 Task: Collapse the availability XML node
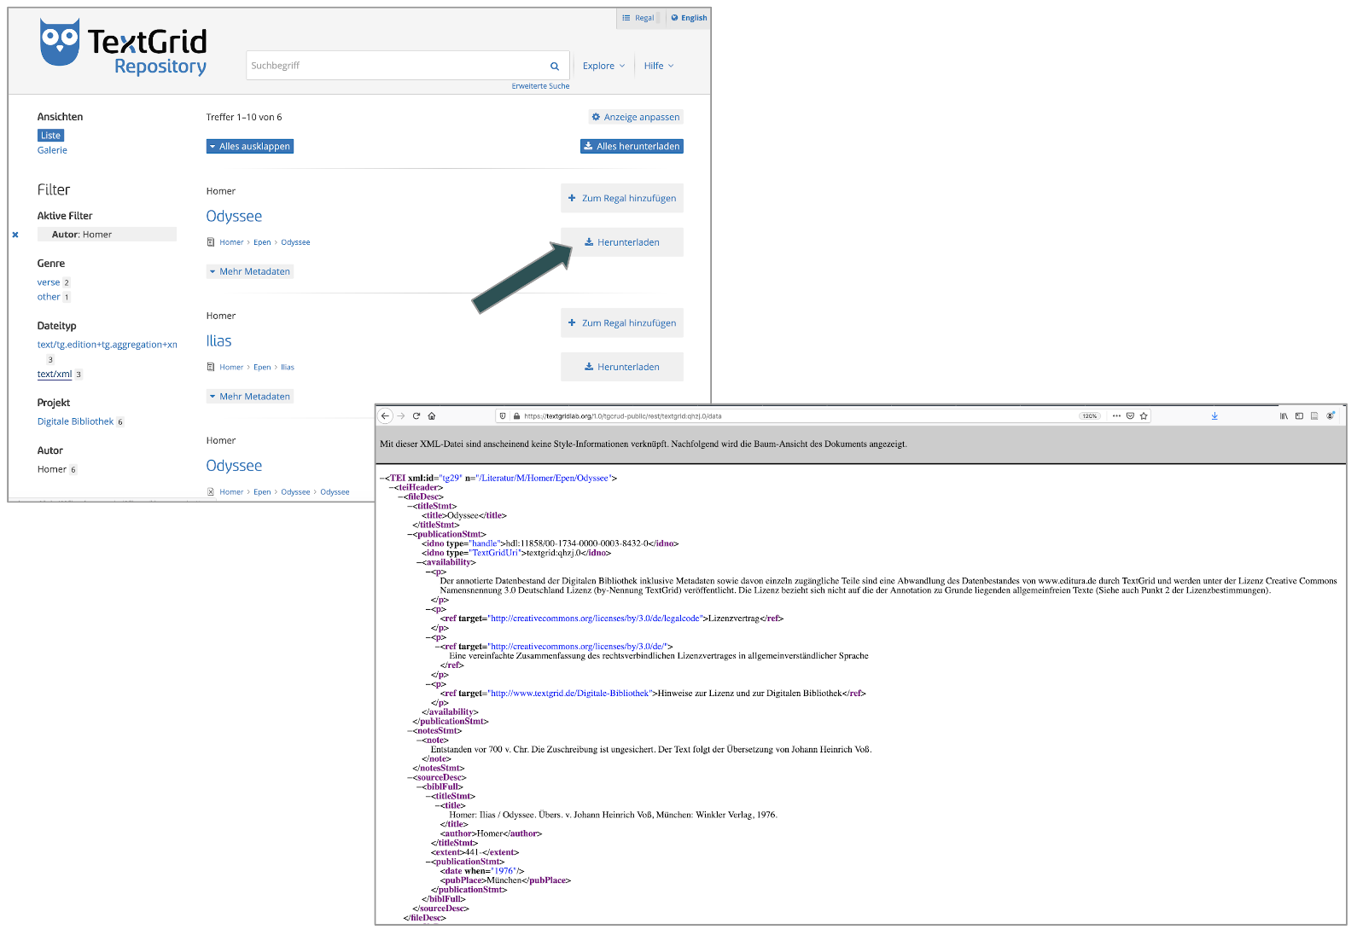[x=419, y=563]
